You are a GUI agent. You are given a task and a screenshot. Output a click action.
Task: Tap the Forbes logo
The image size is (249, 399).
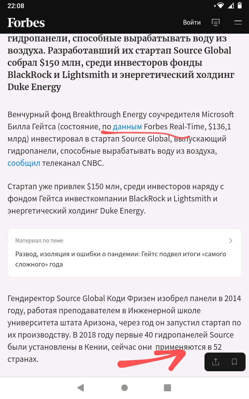(x=26, y=22)
